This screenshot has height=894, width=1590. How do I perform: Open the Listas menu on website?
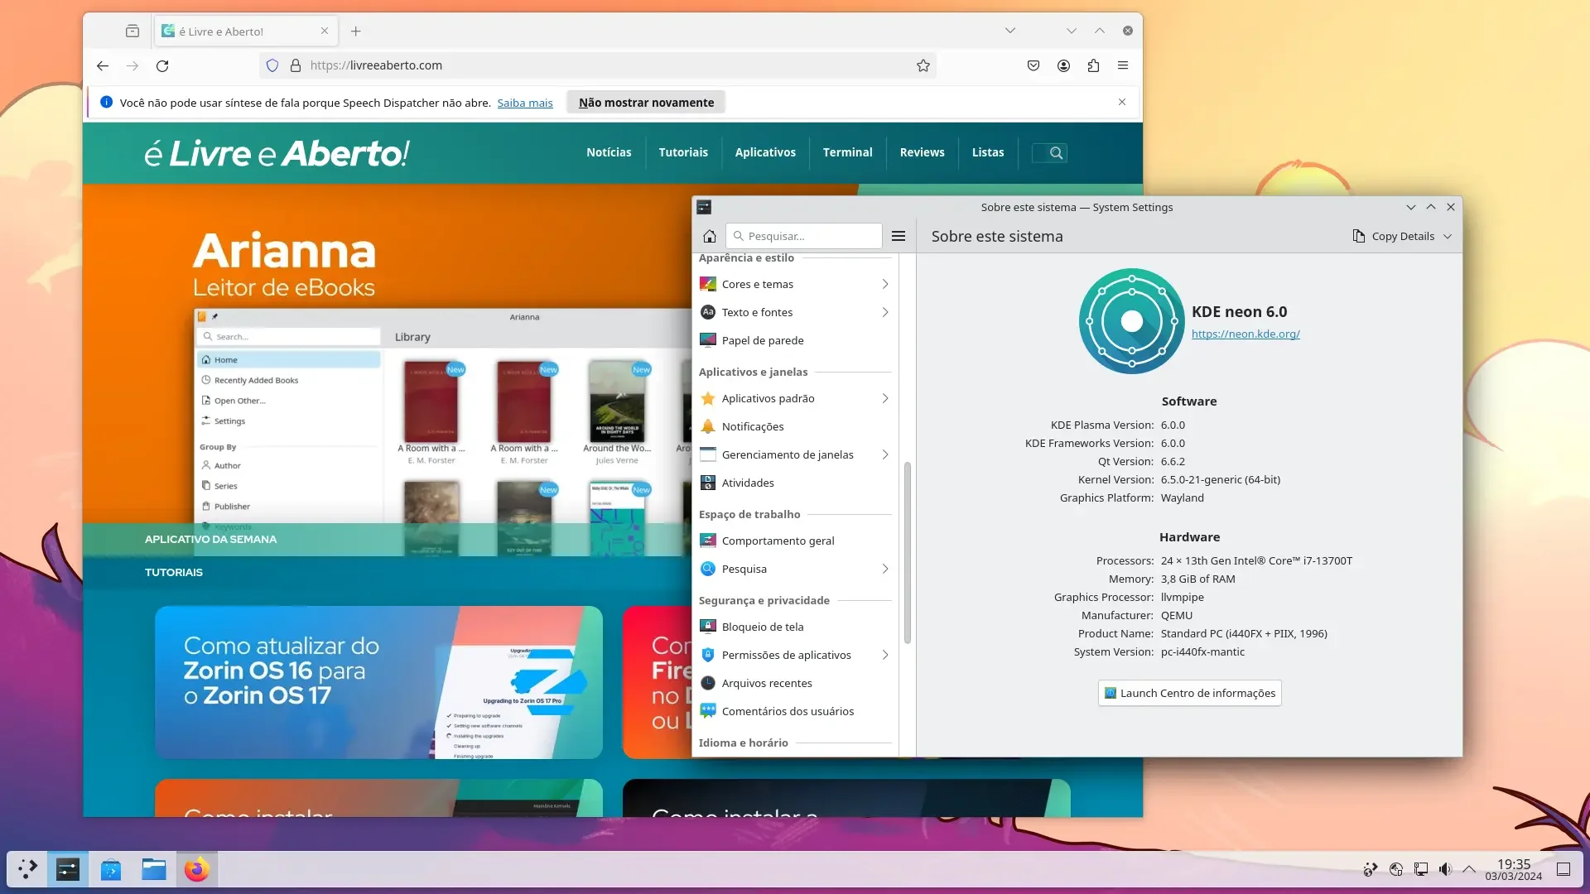coord(988,152)
